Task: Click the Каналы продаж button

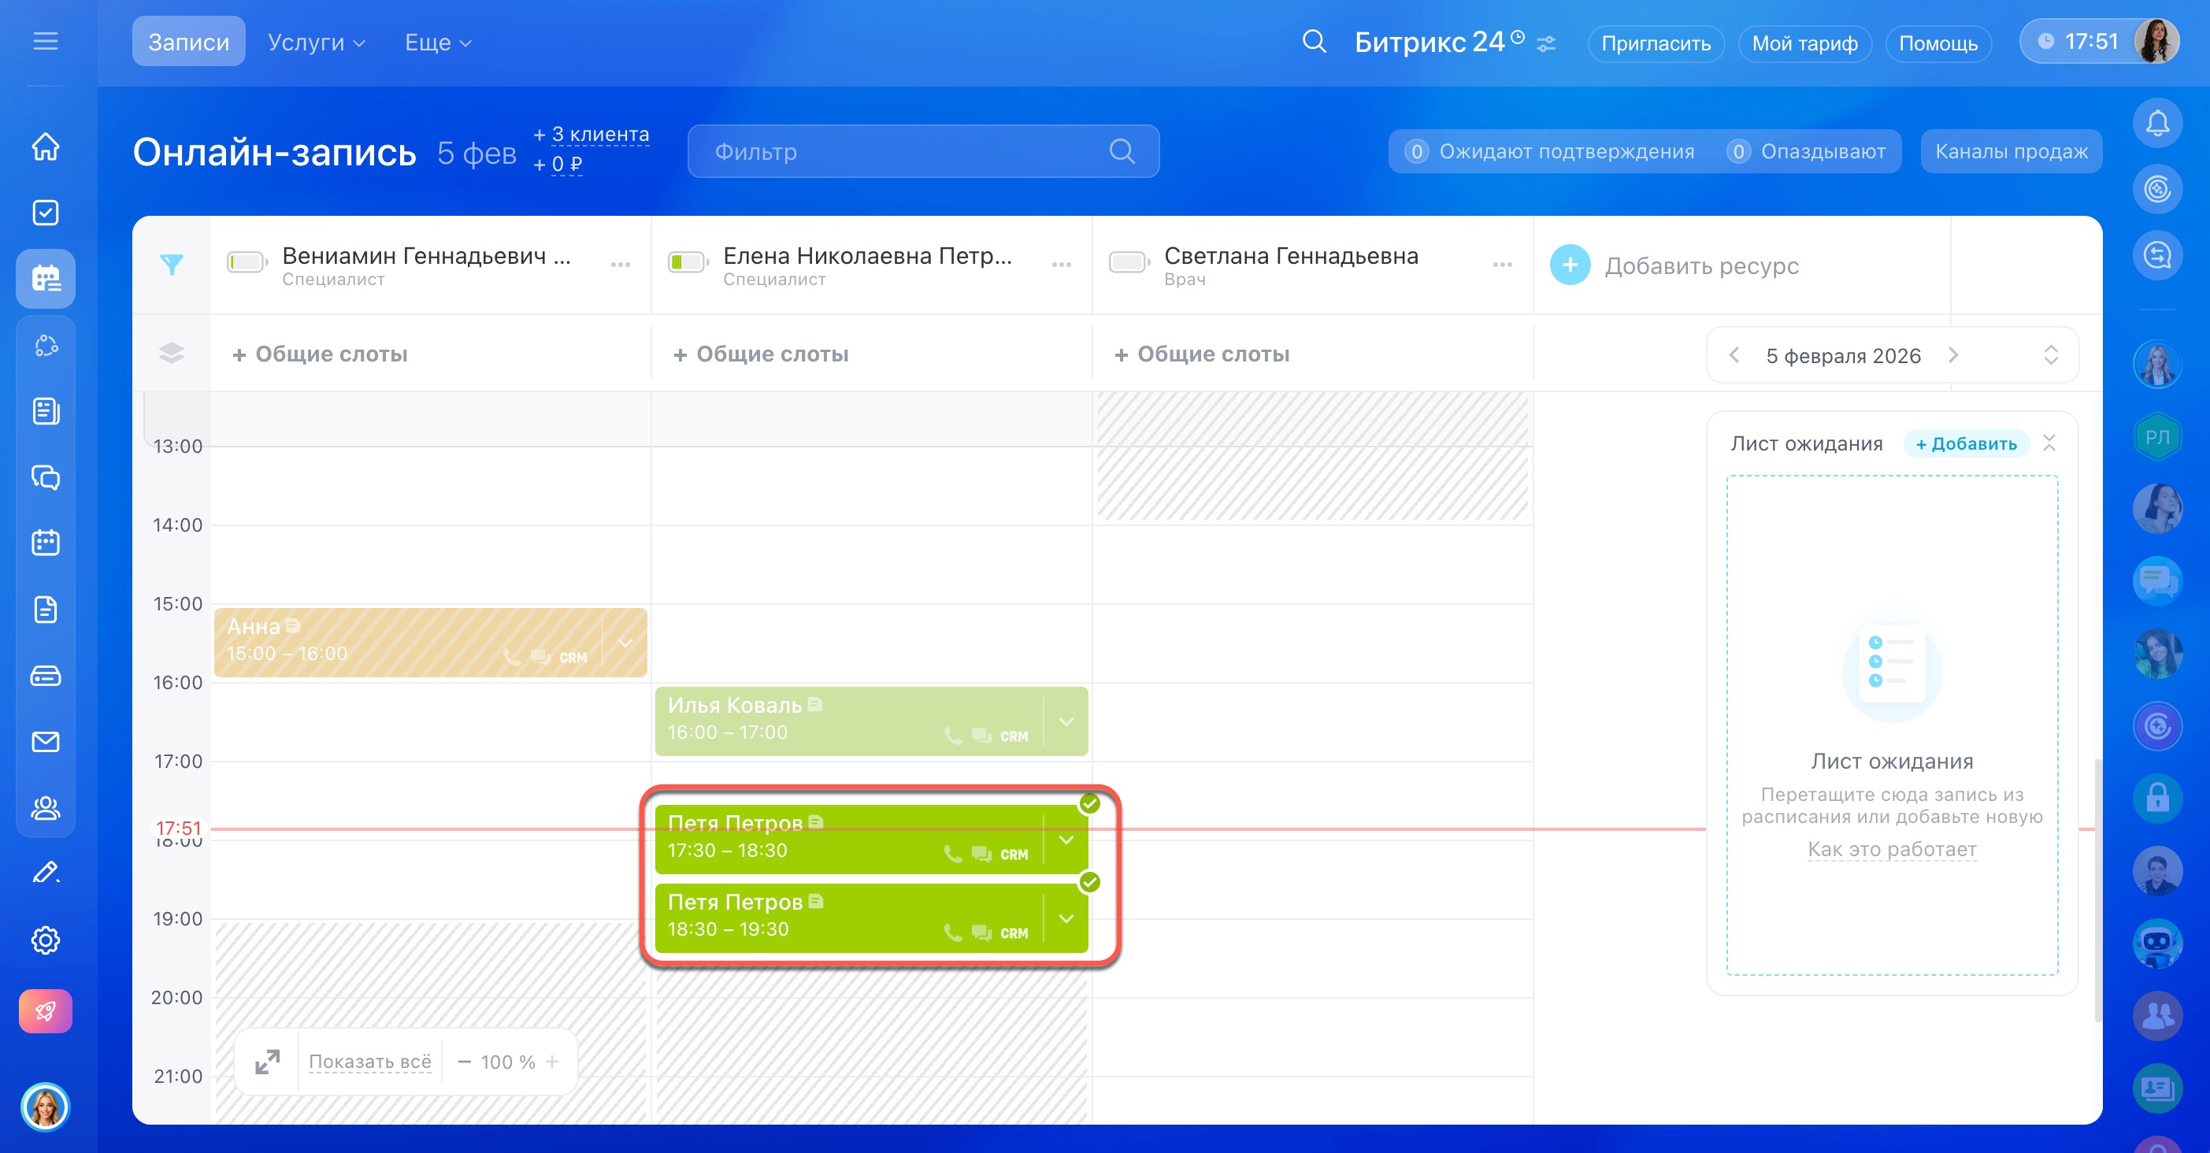Action: pos(2010,152)
